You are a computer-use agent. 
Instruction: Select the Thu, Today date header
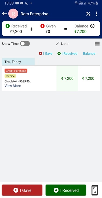click(x=18, y=62)
